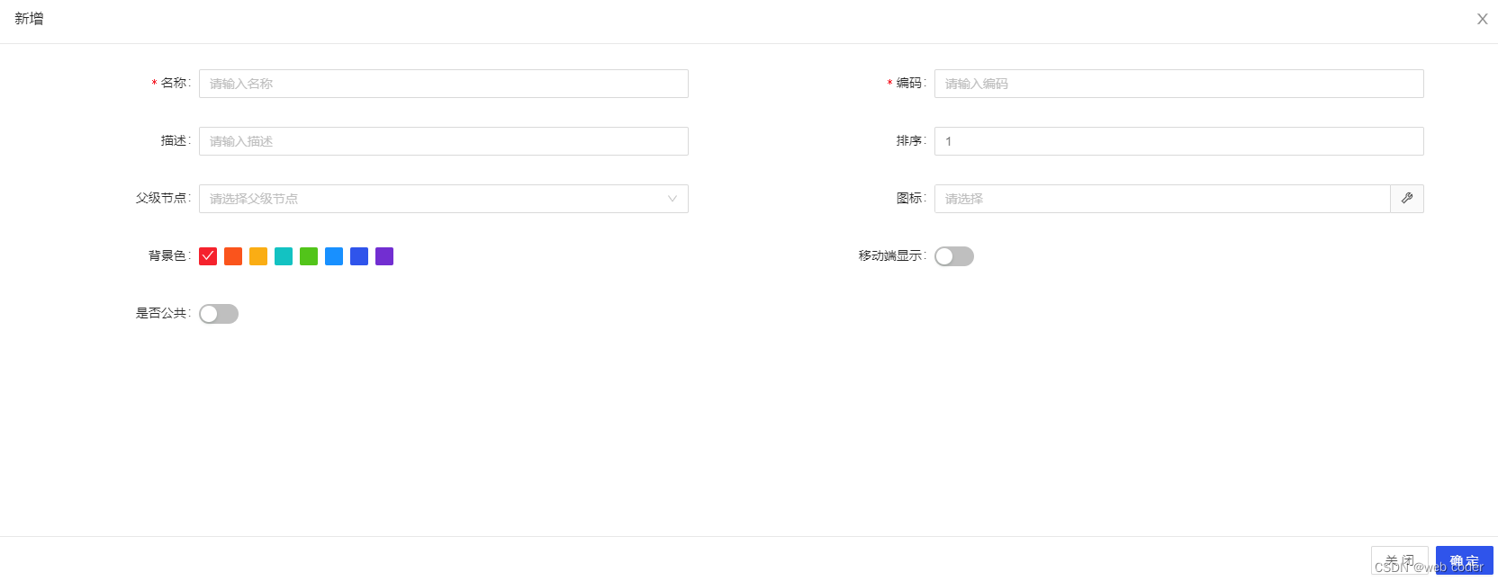This screenshot has width=1498, height=581.
Task: Select the teal background color swatch
Action: point(284,256)
